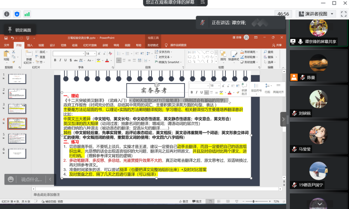The height and width of the screenshot is (209, 349).
Task: Switch to the 插入 Insert tab
Action: coord(30,45)
